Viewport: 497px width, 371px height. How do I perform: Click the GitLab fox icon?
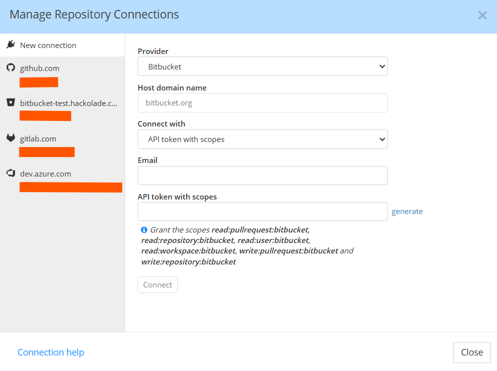11,138
